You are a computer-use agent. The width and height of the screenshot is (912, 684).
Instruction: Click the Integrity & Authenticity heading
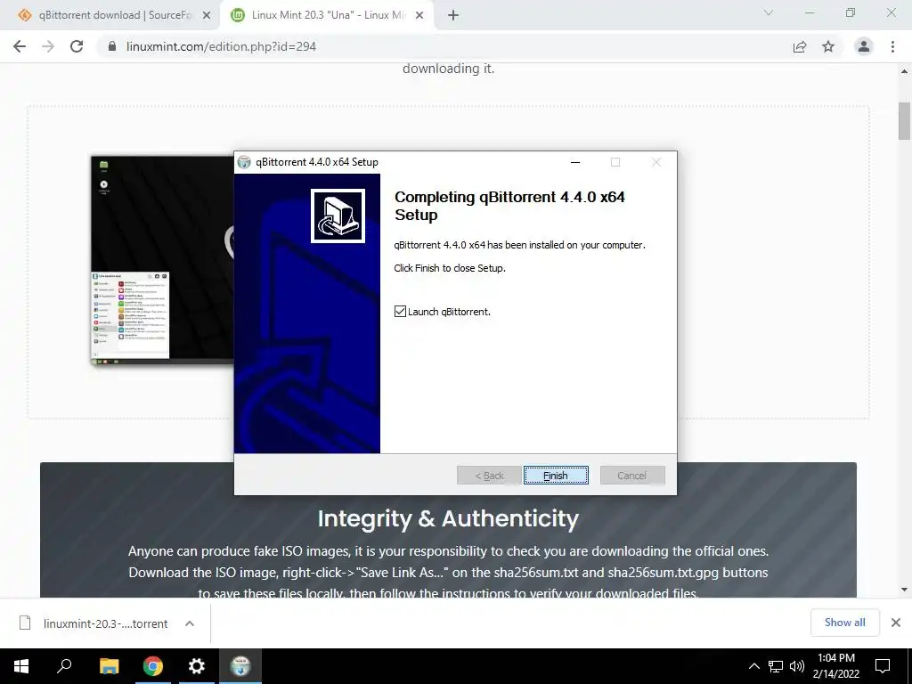point(448,518)
